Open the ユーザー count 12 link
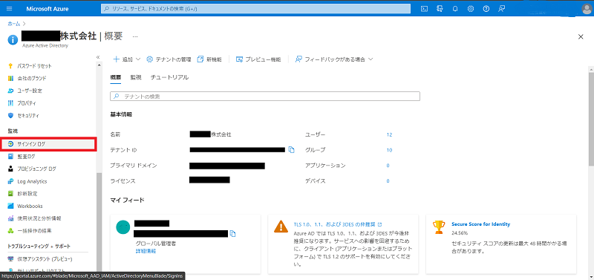 [x=389, y=134]
